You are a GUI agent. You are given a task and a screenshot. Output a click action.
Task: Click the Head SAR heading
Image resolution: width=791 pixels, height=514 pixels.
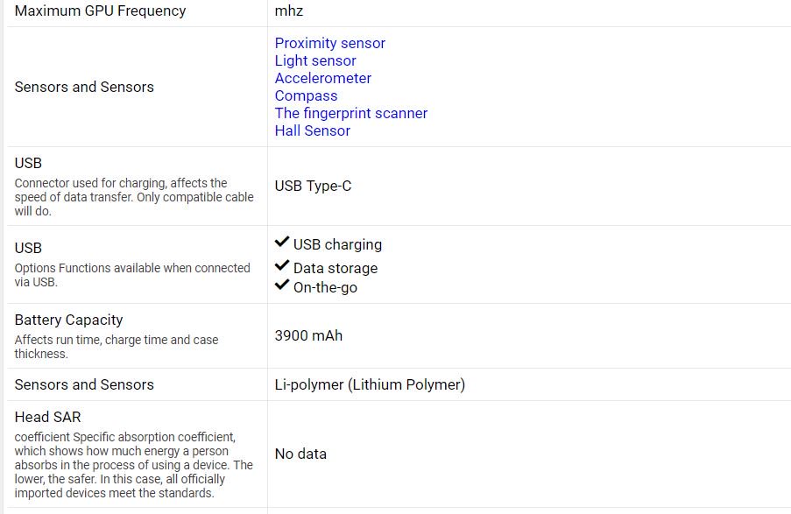[x=47, y=417]
